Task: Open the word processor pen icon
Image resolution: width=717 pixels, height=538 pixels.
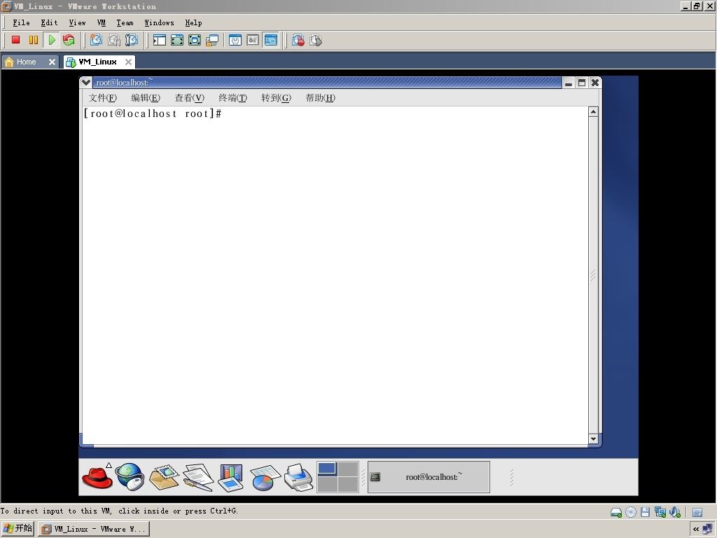Action: click(x=198, y=477)
